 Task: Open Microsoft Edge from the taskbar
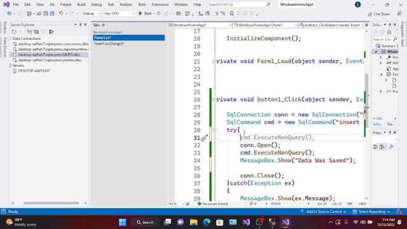[x=207, y=222]
